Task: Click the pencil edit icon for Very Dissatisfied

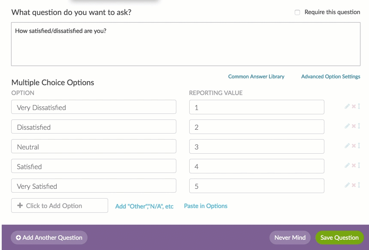Action: point(347,107)
